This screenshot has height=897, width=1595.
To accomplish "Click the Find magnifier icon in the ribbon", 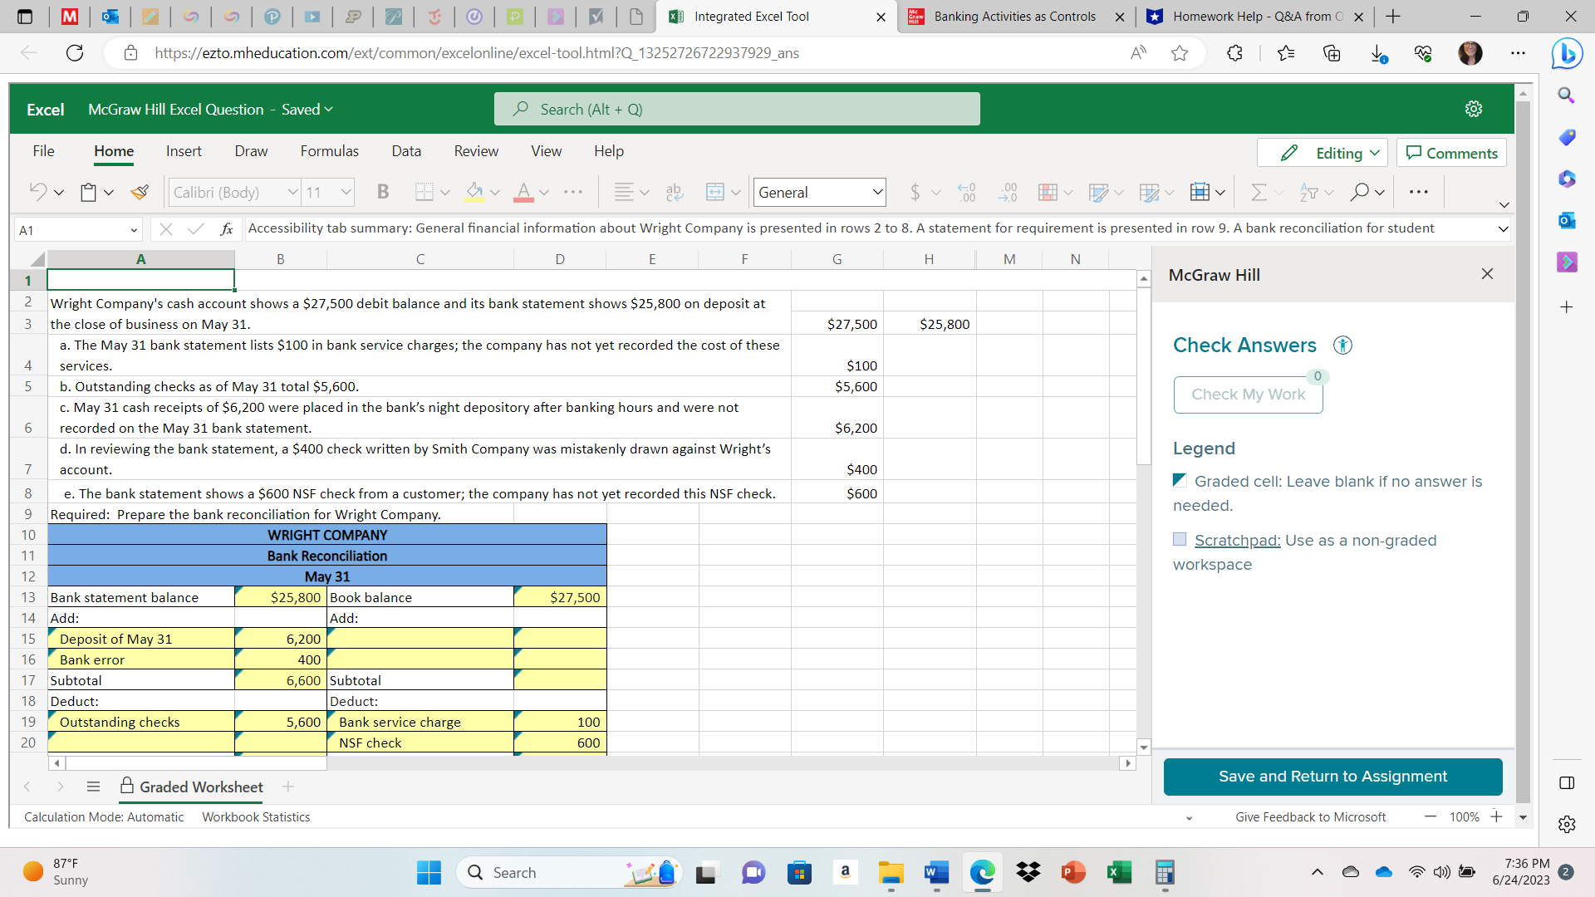I will pyautogui.click(x=1361, y=192).
